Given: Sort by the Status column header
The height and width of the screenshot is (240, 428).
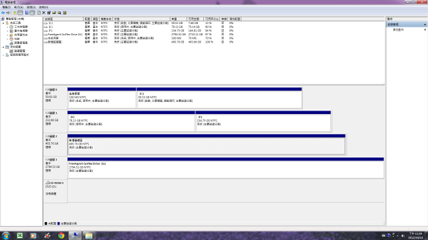Looking at the screenshot, I should (141, 19).
